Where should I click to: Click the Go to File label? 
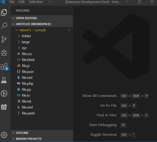pyautogui.click(x=108, y=106)
